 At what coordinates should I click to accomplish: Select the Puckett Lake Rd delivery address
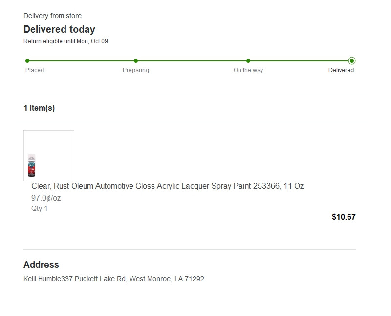pyautogui.click(x=114, y=279)
